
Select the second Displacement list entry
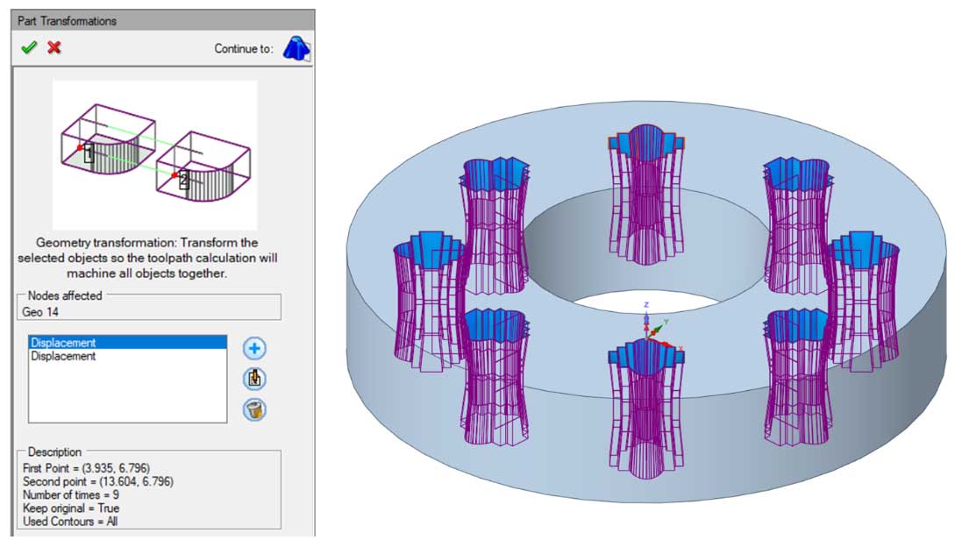click(x=127, y=357)
